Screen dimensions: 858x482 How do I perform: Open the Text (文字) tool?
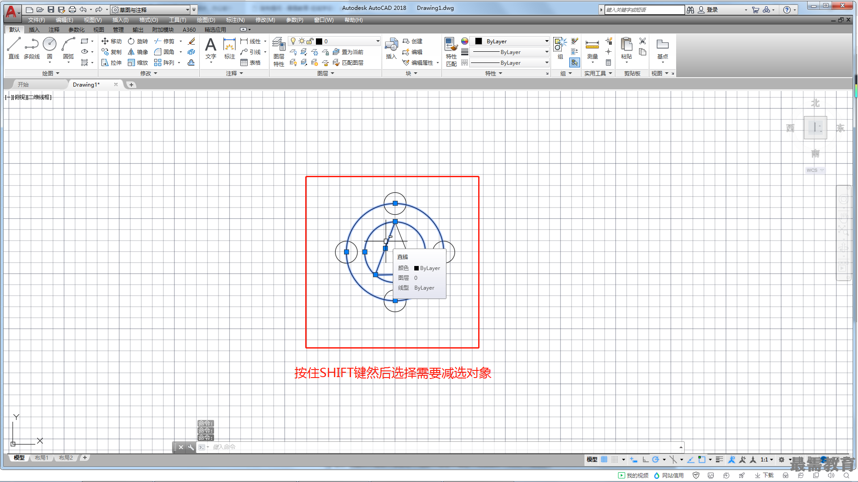210,48
